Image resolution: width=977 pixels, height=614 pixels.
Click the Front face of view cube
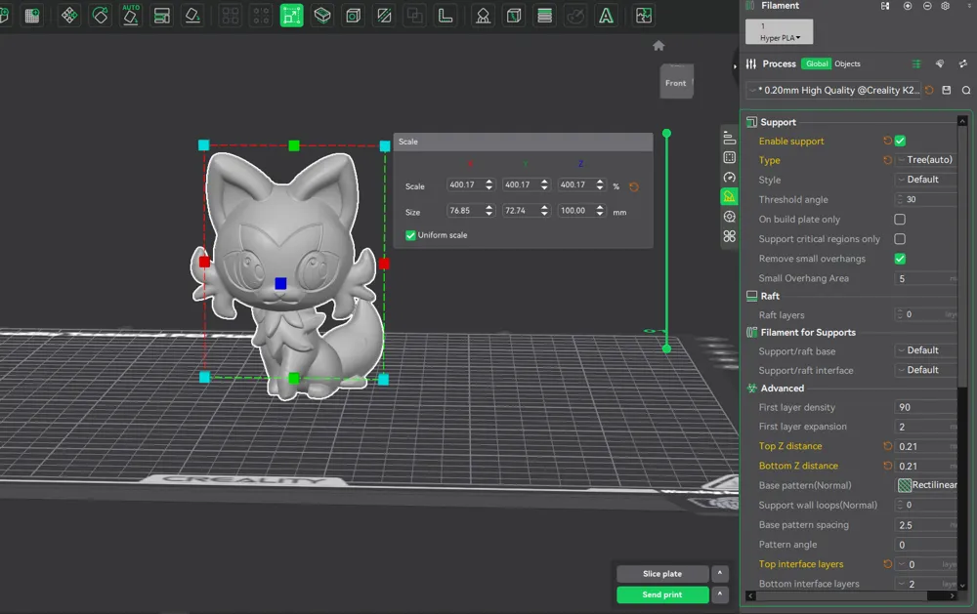coord(676,83)
